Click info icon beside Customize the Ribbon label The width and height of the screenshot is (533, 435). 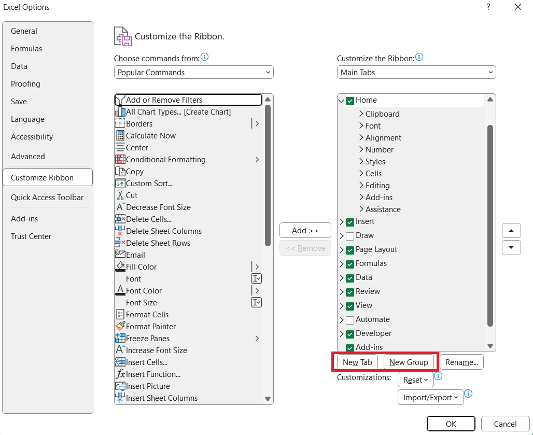point(419,57)
